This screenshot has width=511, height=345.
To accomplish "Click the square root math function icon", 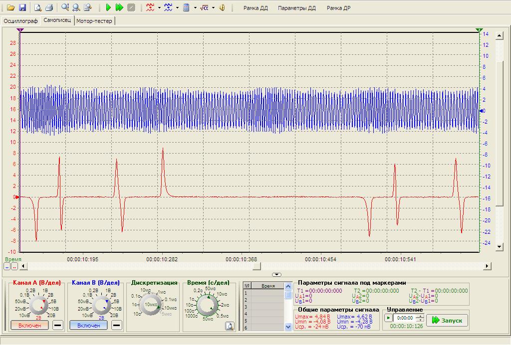I will (x=204, y=7).
